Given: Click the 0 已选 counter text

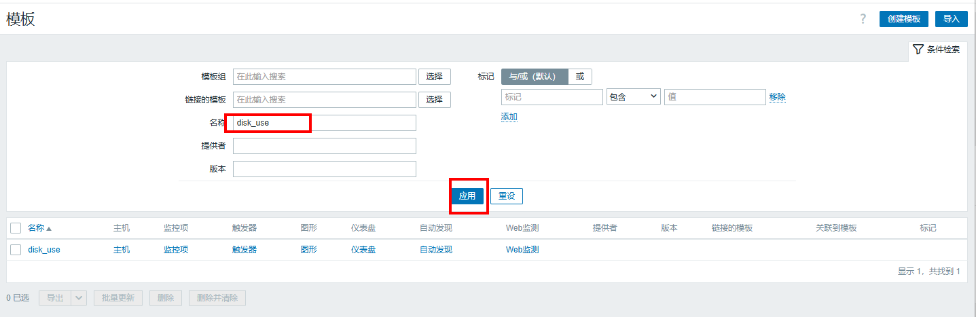Looking at the screenshot, I should coord(18,298).
